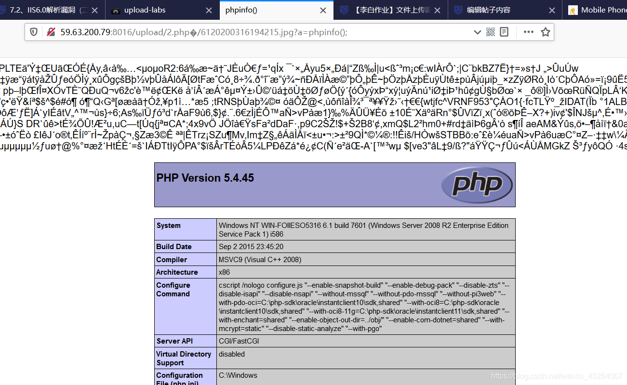The width and height of the screenshot is (627, 385).
Task: Click the 'MSVC9 (Visual C++ 2008)' value
Action: click(260, 260)
